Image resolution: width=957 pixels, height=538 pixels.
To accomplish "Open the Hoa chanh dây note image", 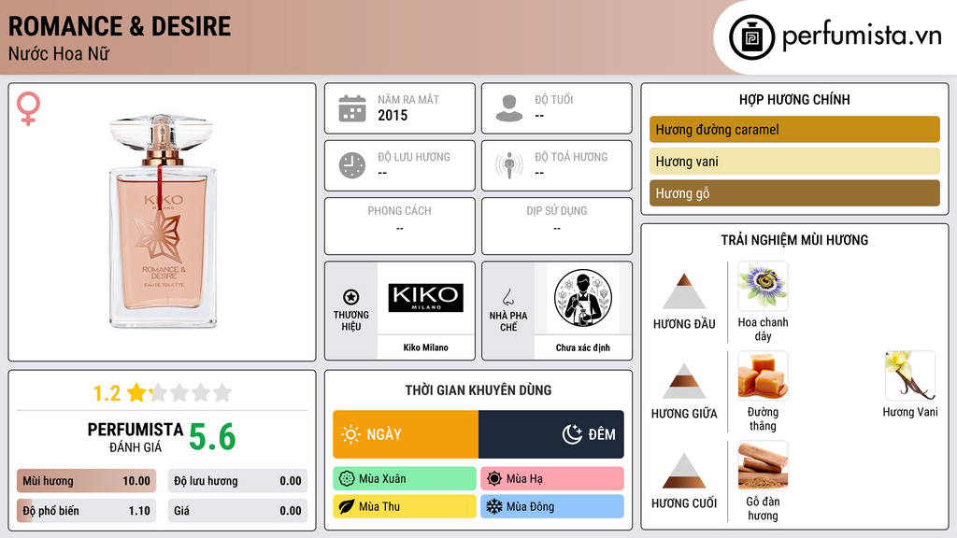I will [x=763, y=286].
